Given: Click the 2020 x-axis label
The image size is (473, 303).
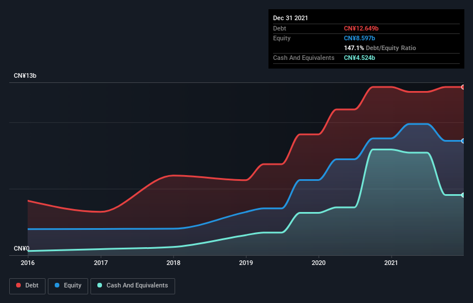Looking at the screenshot, I should (319, 263).
